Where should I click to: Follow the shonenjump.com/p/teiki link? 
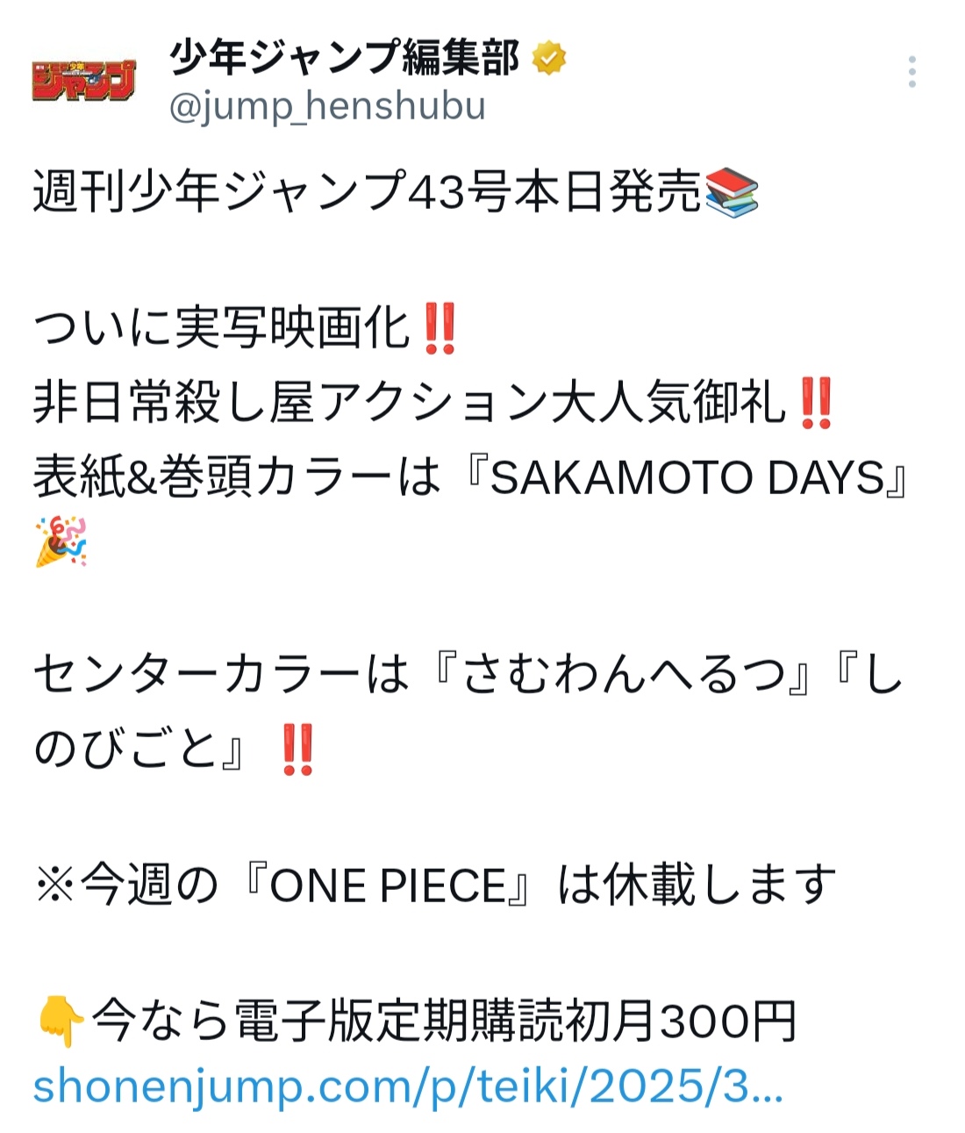[408, 1087]
